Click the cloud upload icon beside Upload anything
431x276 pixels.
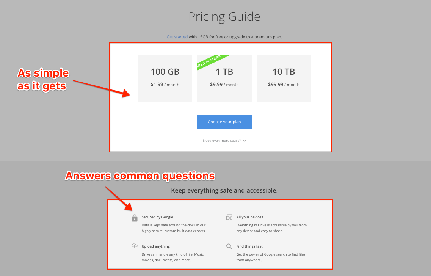pos(135,246)
